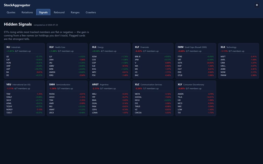263x164 pixels.
Task: Click the SSTK ticker row
Action: 195,63
